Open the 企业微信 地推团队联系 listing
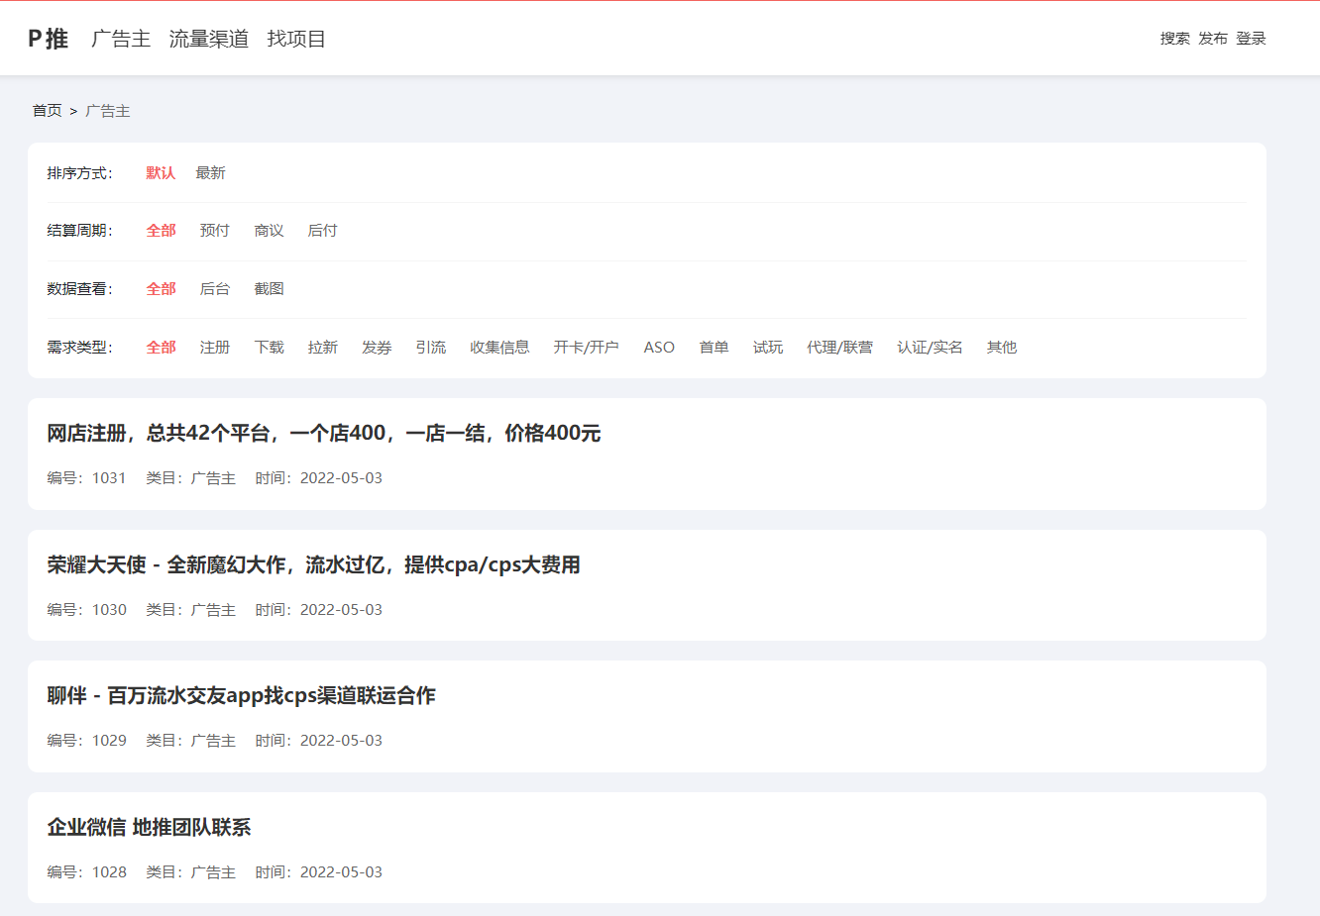 [149, 828]
